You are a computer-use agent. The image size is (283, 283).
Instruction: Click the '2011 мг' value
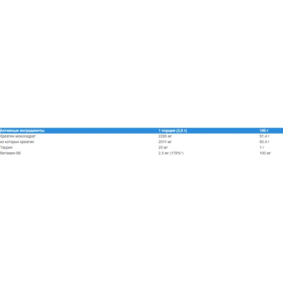tap(165, 142)
